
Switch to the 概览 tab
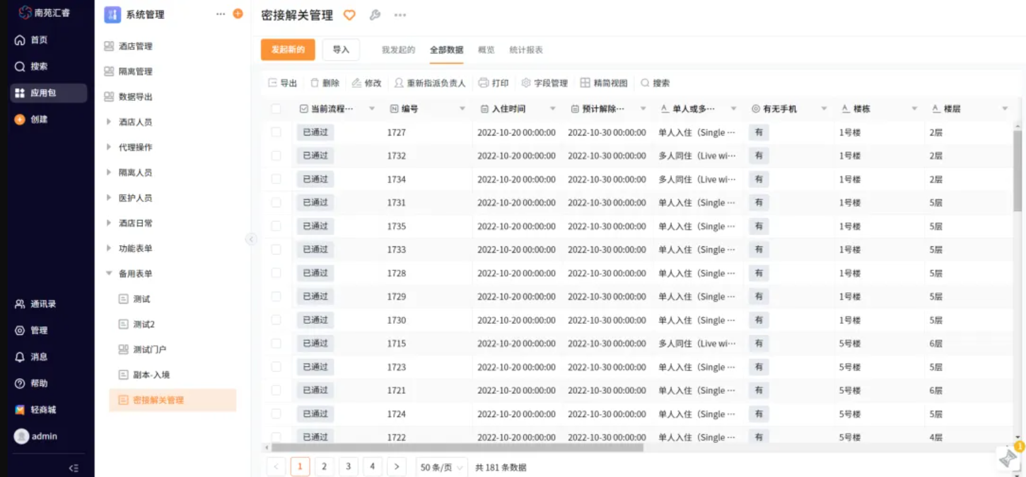[486, 50]
